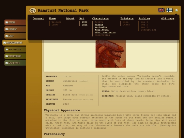Open the Archive heading in sitemap
Image resolution: width=184 pixels, height=138 pixels.
pyautogui.click(x=144, y=18)
